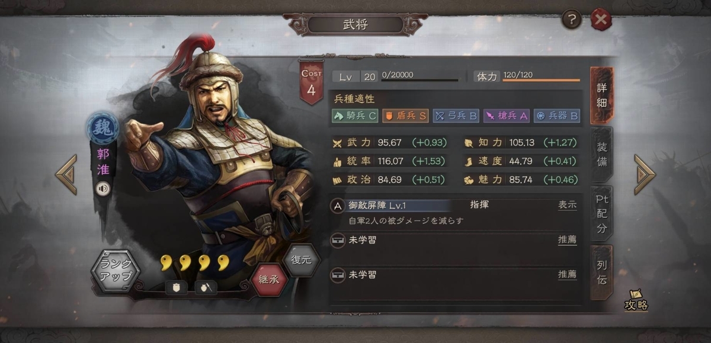The height and width of the screenshot is (343, 711).
Task: Open 推薦 for the first unlearned skill
Action: (567, 240)
